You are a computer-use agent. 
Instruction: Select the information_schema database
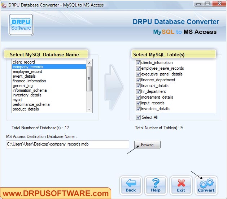[x=49, y=90]
